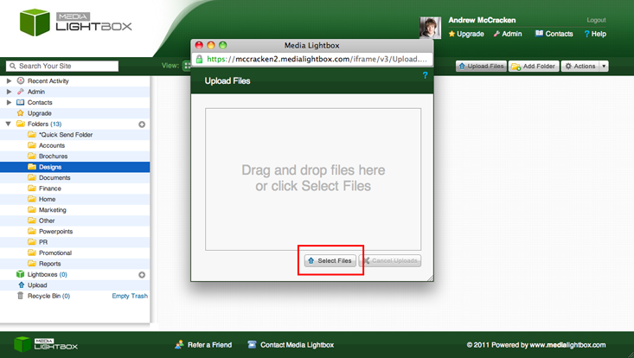This screenshot has height=358, width=634.
Task: Add a new folder using Folders plus icon
Action: coord(142,125)
